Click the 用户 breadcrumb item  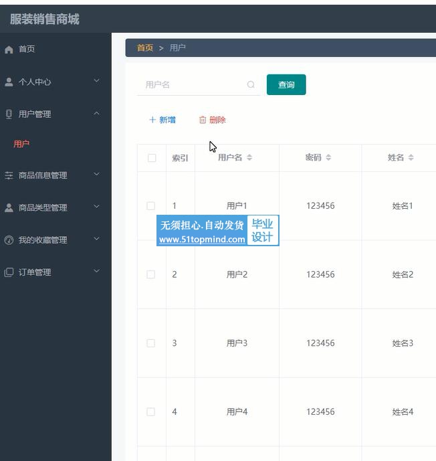click(177, 48)
